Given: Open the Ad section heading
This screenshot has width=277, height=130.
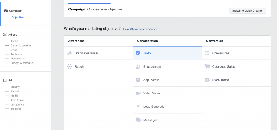Looking at the screenshot, I should [x=10, y=80].
